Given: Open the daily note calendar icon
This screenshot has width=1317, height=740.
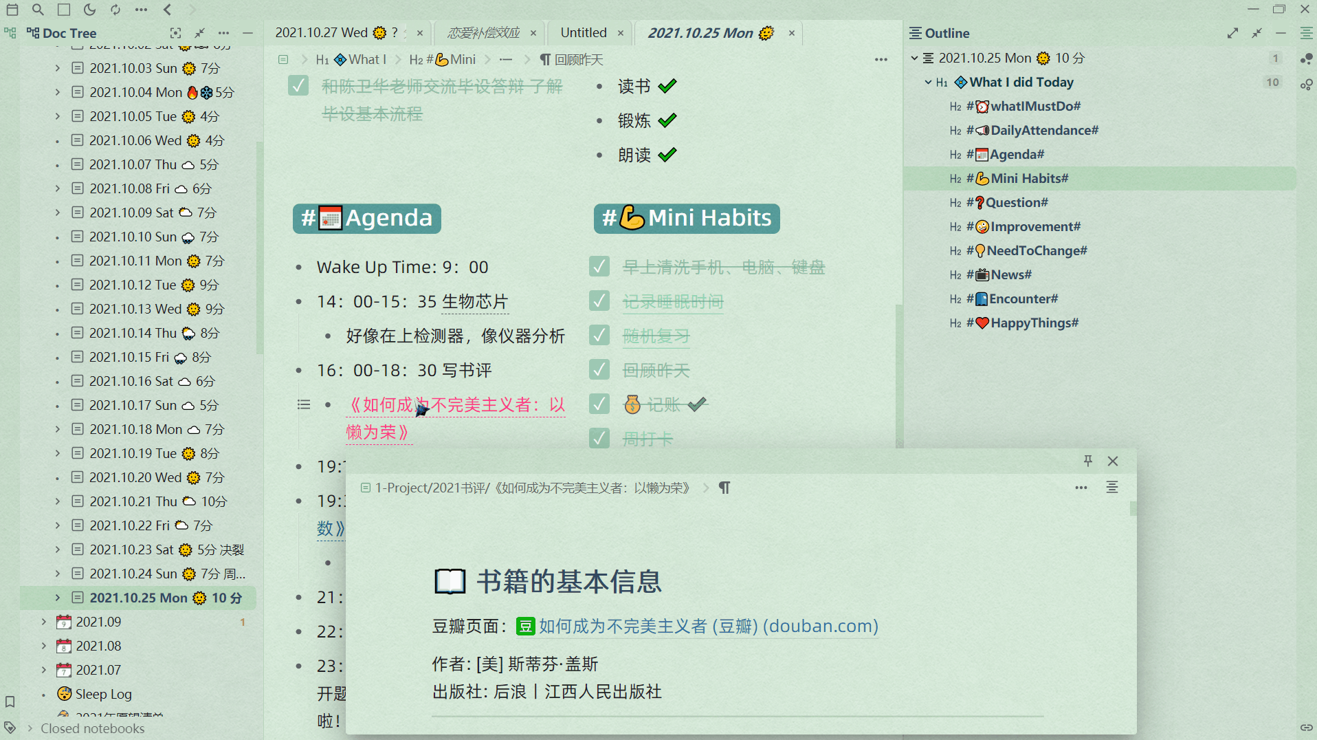Looking at the screenshot, I should [x=12, y=10].
